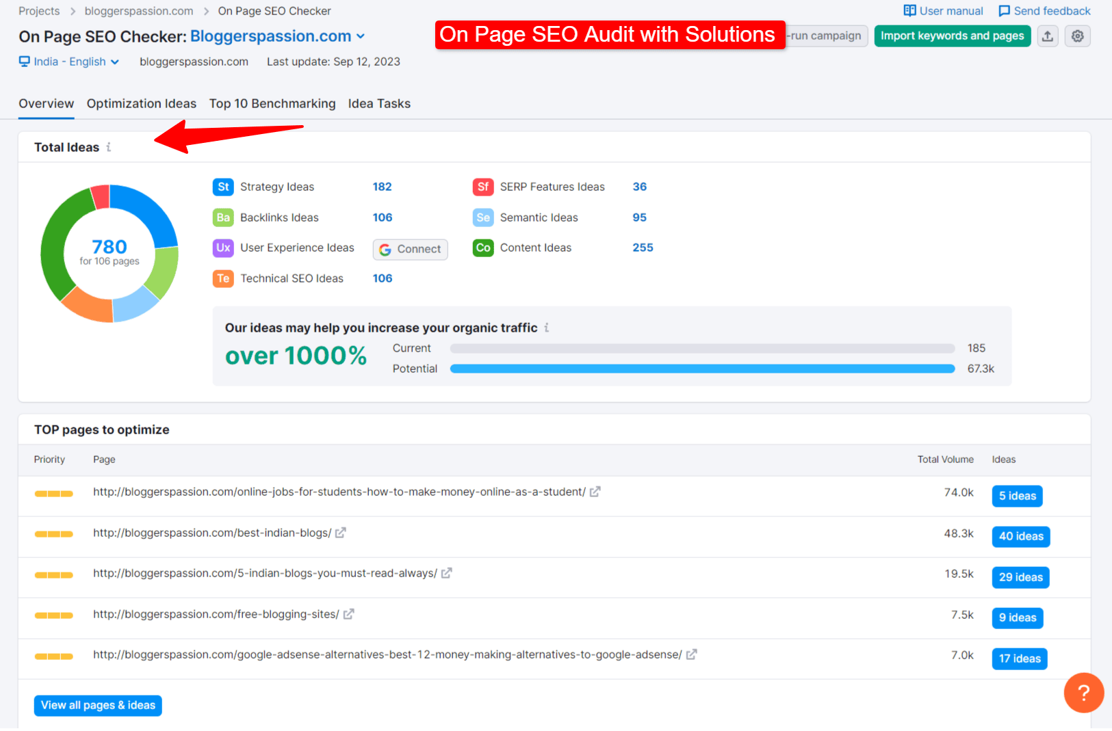Screen dimensions: 1112x731
Task: Click the Import keywords and pages button
Action: pyautogui.click(x=952, y=36)
